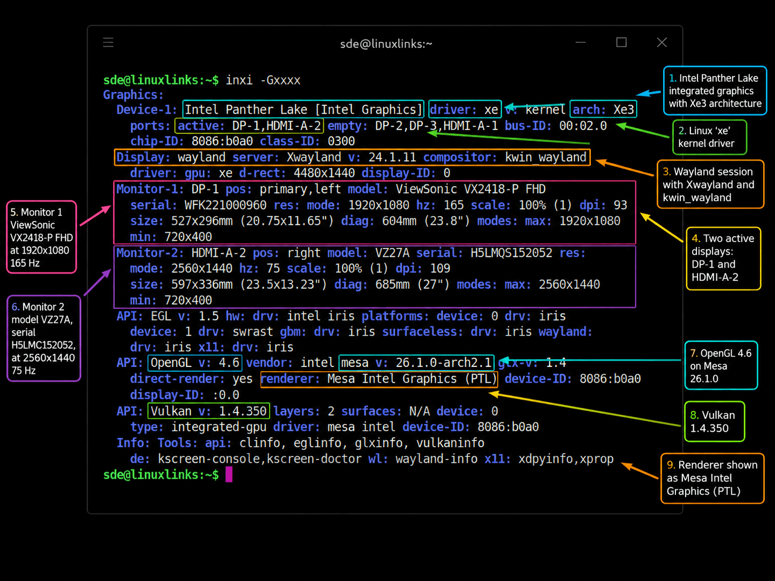Click empty: DP-2,DP-3,HDMI-A-1 text
775x581 pixels.
coord(413,126)
